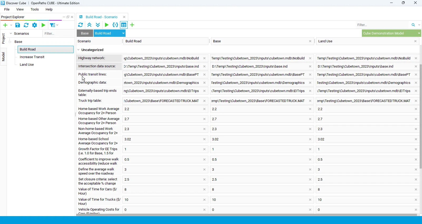Close the Project Explorer panel
The height and width of the screenshot is (224, 422).
pyautogui.click(x=72, y=17)
